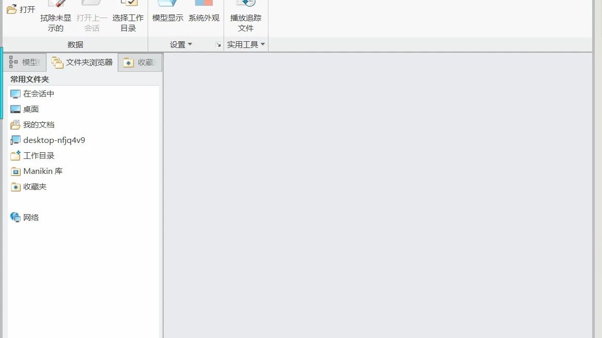Switch to the 模型树 tab
The image size is (602, 338).
[24, 62]
